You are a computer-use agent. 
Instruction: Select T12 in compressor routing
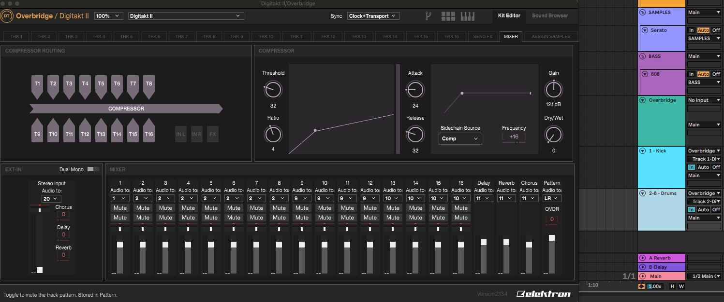(85, 131)
